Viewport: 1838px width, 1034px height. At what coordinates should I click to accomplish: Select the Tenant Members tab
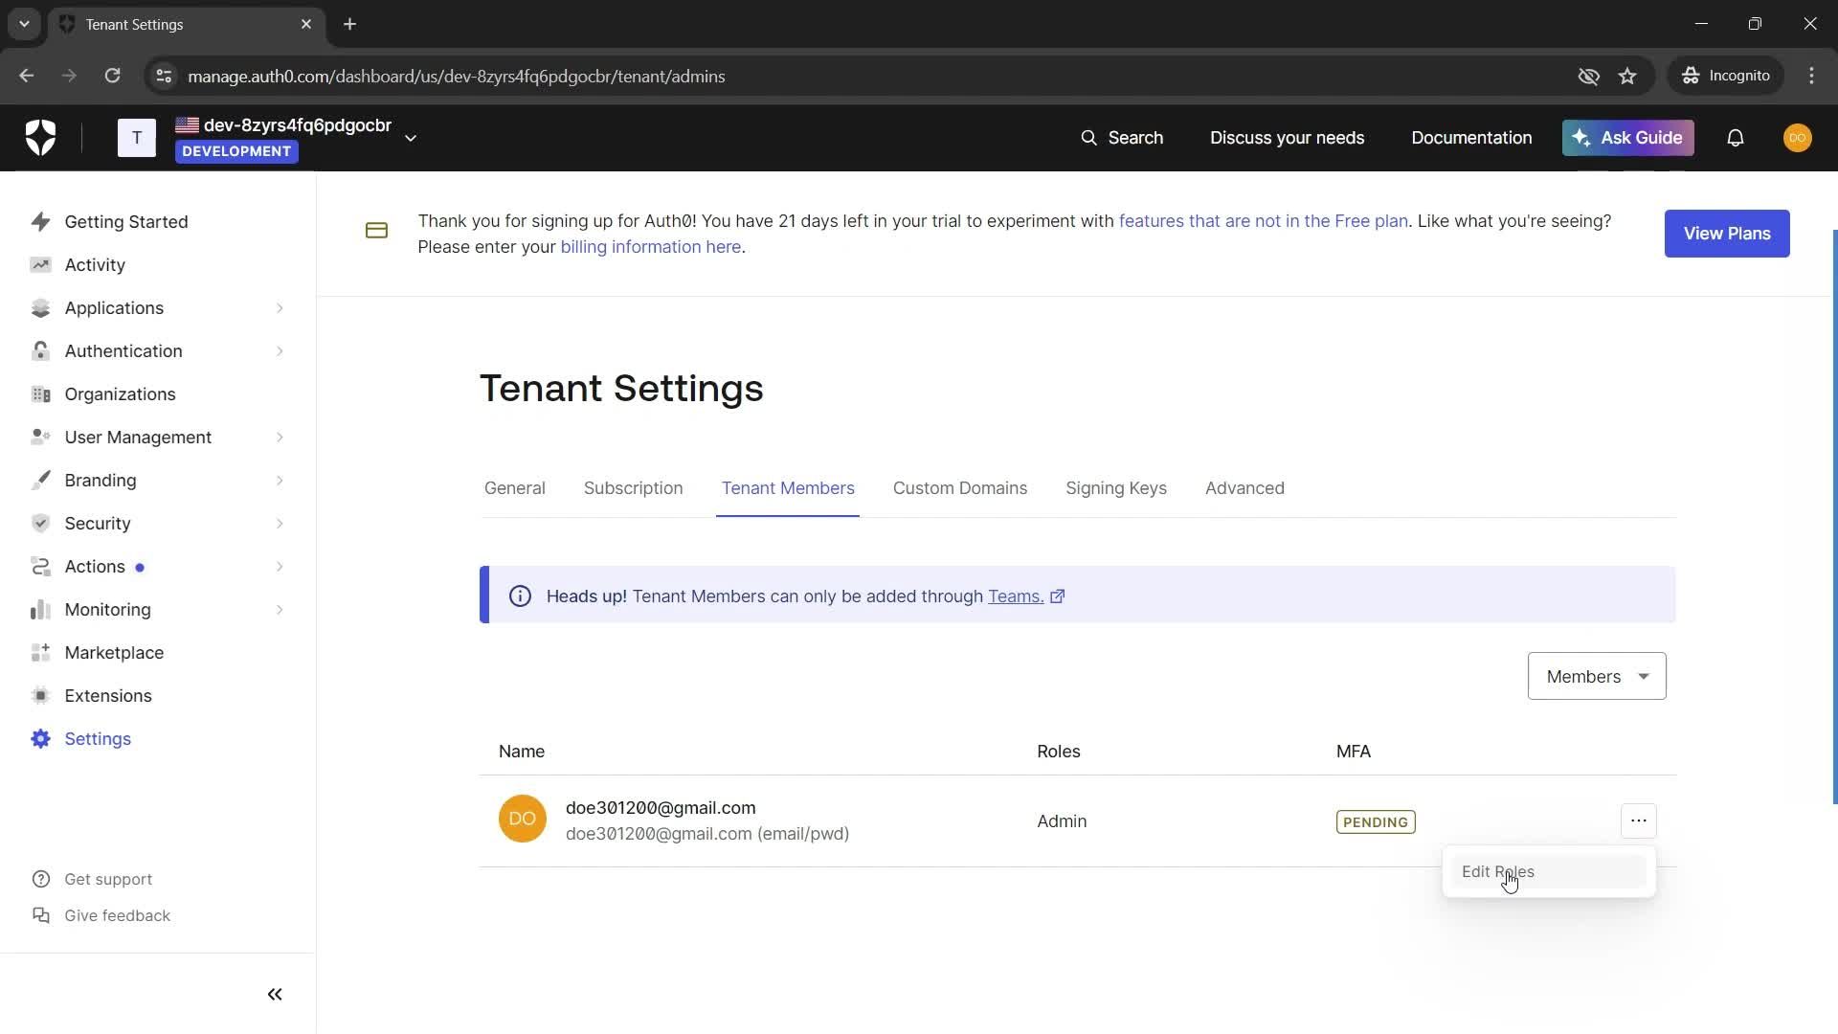[788, 488]
